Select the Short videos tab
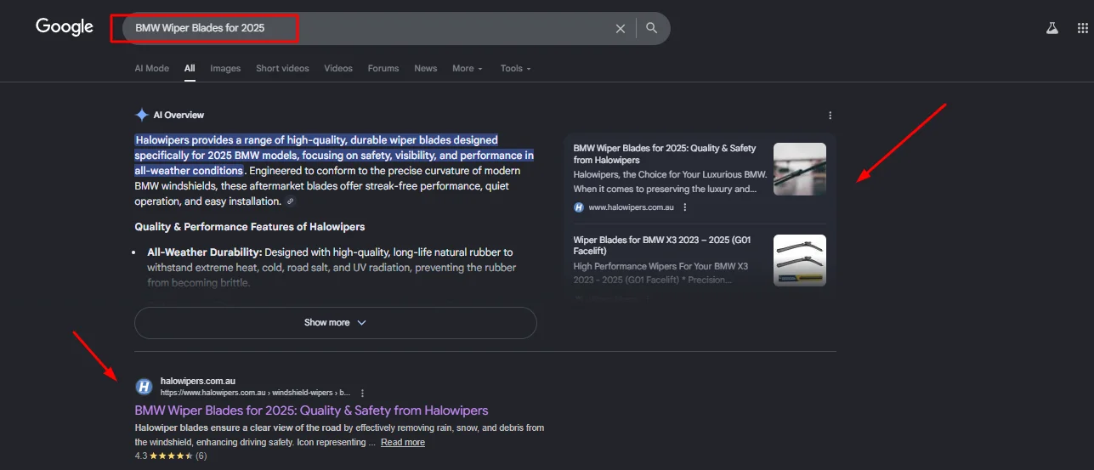The height and width of the screenshot is (470, 1094). [x=282, y=68]
